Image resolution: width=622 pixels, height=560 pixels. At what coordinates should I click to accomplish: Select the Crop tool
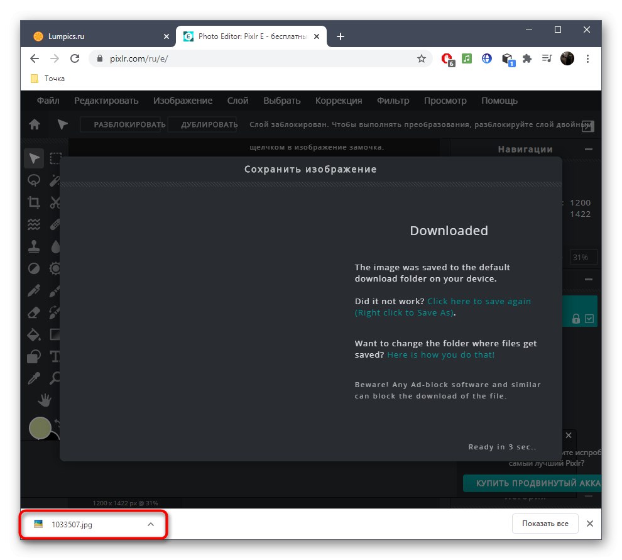[x=34, y=202]
